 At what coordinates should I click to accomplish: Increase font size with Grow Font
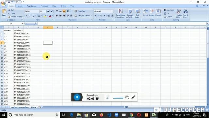coord(48,11)
